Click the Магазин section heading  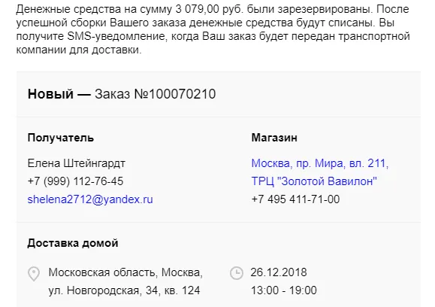point(274,138)
